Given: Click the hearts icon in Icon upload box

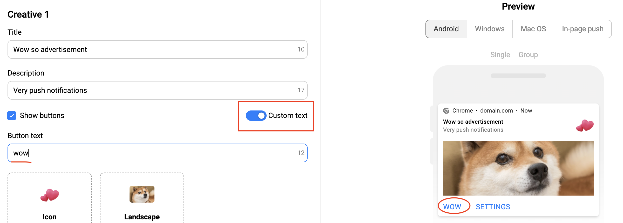Looking at the screenshot, I should pos(50,195).
